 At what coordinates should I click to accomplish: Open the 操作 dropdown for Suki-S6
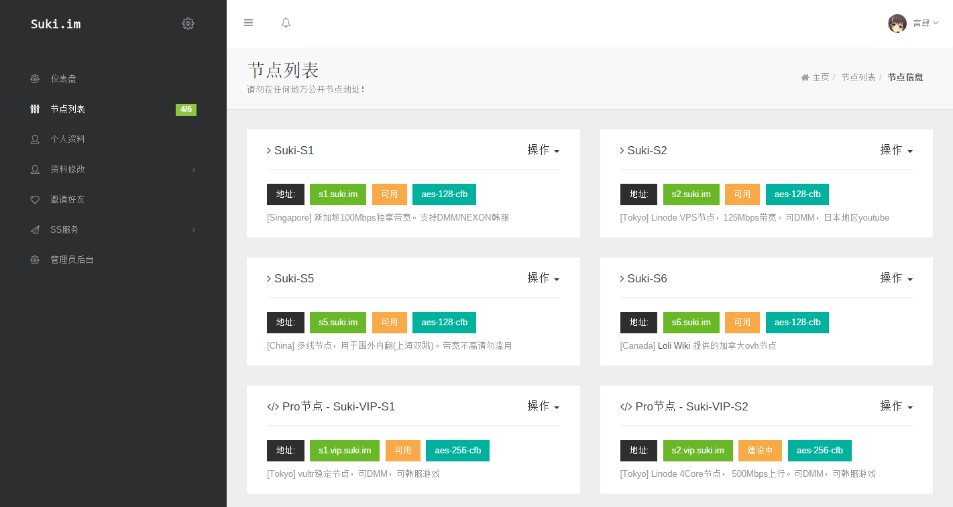pos(896,278)
